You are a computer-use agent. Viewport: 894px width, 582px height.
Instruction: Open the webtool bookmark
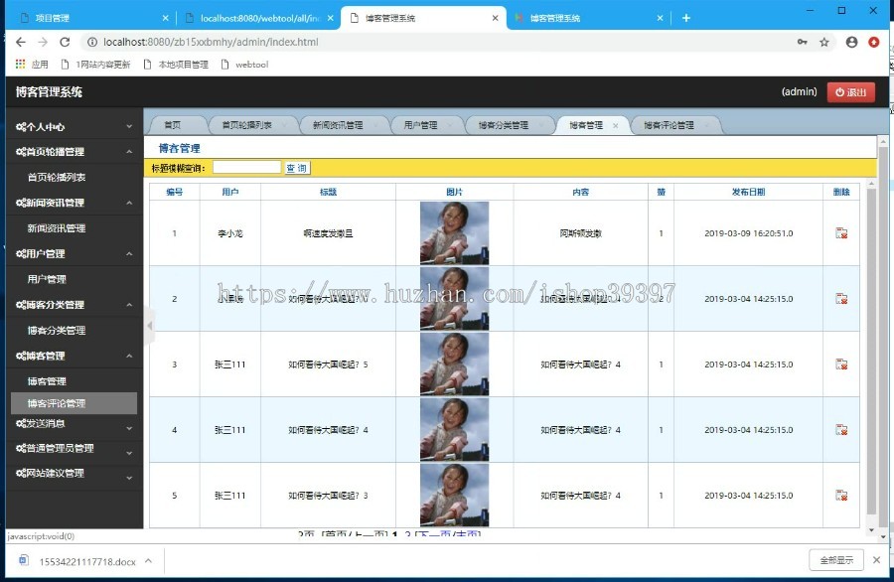click(x=245, y=65)
